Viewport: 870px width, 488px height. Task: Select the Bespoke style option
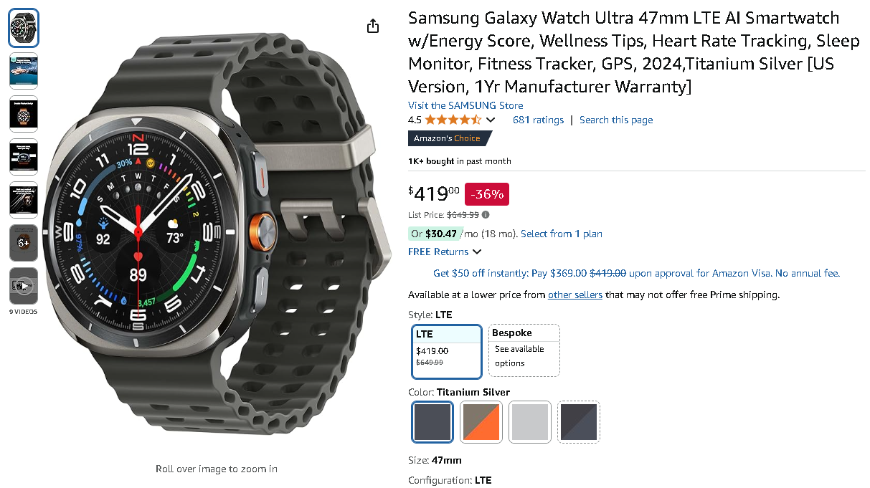[524, 350]
